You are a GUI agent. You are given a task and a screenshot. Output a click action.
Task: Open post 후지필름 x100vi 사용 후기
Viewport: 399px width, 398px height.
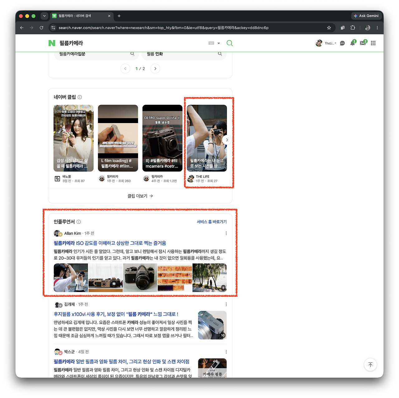tap(116, 314)
